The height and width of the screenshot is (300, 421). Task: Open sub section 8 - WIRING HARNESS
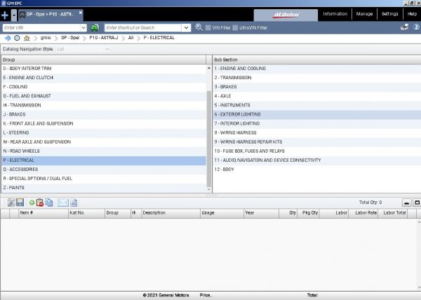(x=317, y=132)
